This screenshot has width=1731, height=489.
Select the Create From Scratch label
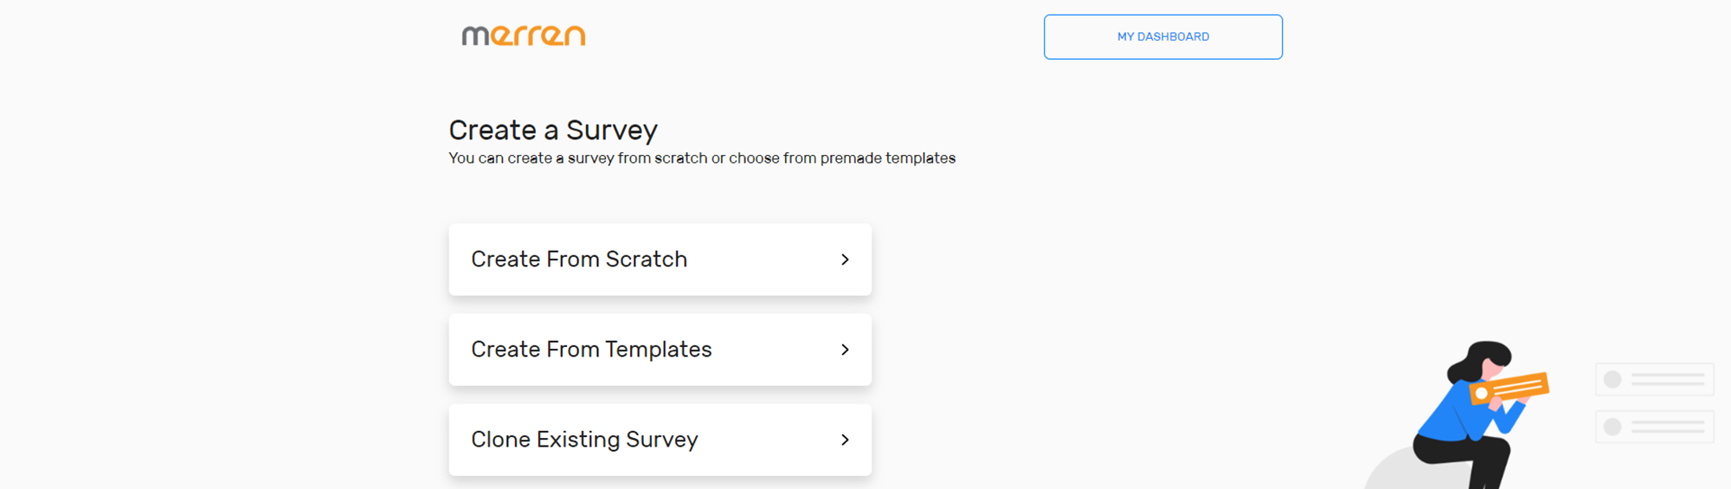[579, 260]
